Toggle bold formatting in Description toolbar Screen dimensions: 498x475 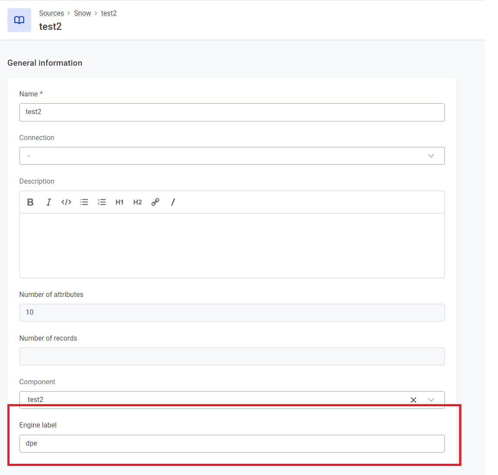click(x=30, y=202)
